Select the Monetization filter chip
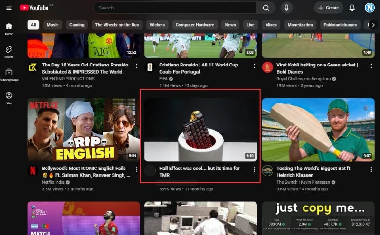Viewport: 380px width, 235px height. coord(300,25)
